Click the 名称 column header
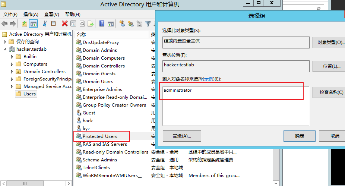Image resolution: width=345 pixels, height=186 pixels. (112, 35)
